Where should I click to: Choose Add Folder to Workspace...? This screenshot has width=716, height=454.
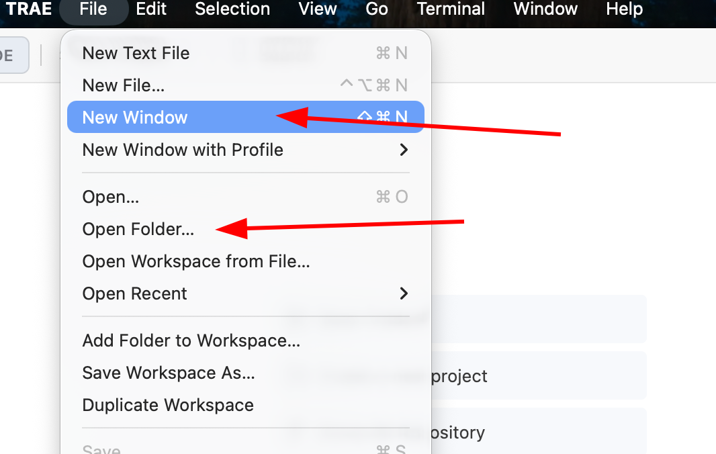[x=191, y=340]
